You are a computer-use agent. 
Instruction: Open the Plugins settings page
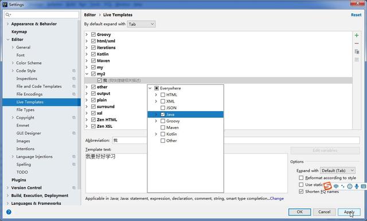point(19,180)
